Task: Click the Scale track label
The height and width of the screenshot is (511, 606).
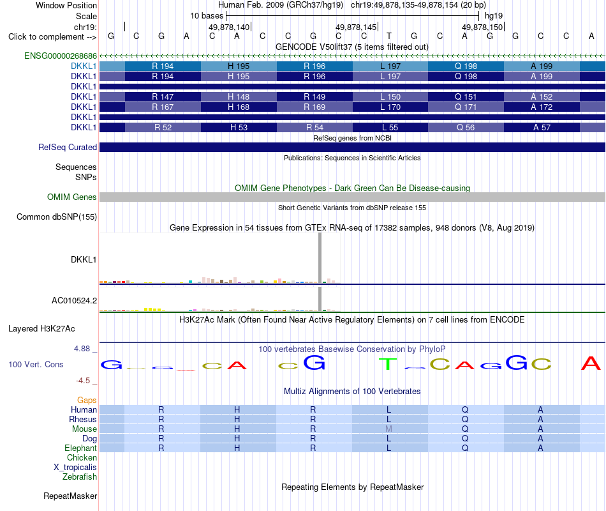Action: tap(86, 16)
